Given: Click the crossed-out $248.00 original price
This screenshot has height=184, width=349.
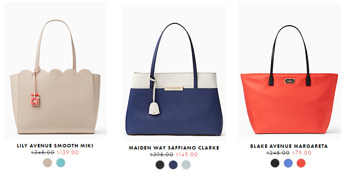Looking at the screenshot, I should (x=278, y=153).
